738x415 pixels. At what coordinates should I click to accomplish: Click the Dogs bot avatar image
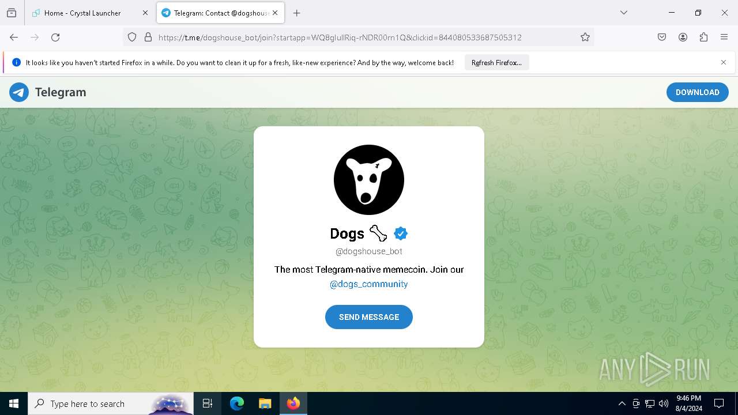[369, 180]
